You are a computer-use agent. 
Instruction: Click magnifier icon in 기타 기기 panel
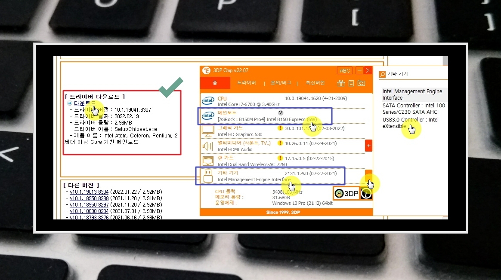382,74
